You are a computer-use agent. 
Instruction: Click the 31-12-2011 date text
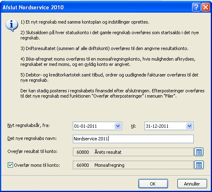[157, 126]
